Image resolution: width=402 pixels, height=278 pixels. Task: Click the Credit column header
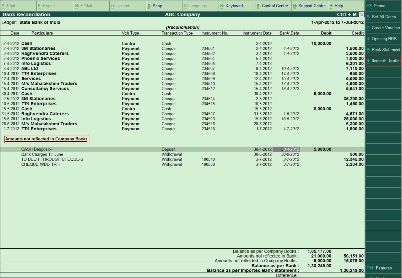point(358,33)
